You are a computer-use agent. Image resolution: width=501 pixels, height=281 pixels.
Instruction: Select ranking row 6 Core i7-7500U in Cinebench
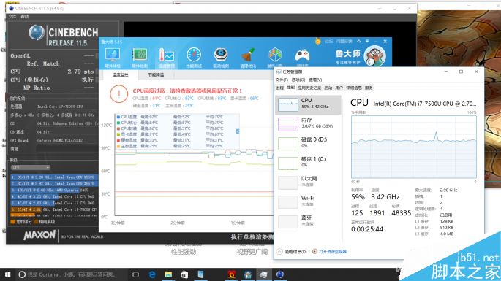pos(54,209)
